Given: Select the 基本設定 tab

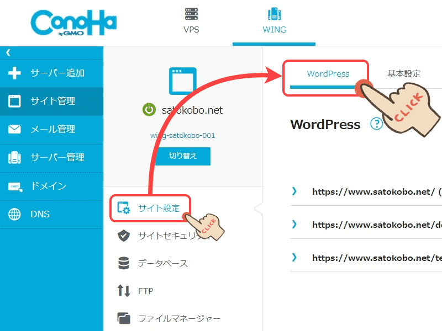Looking at the screenshot, I should (x=404, y=74).
